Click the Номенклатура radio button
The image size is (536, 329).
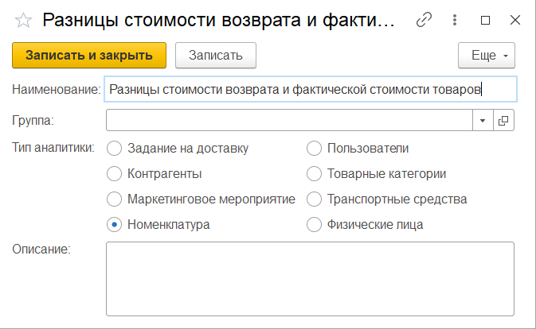point(115,224)
